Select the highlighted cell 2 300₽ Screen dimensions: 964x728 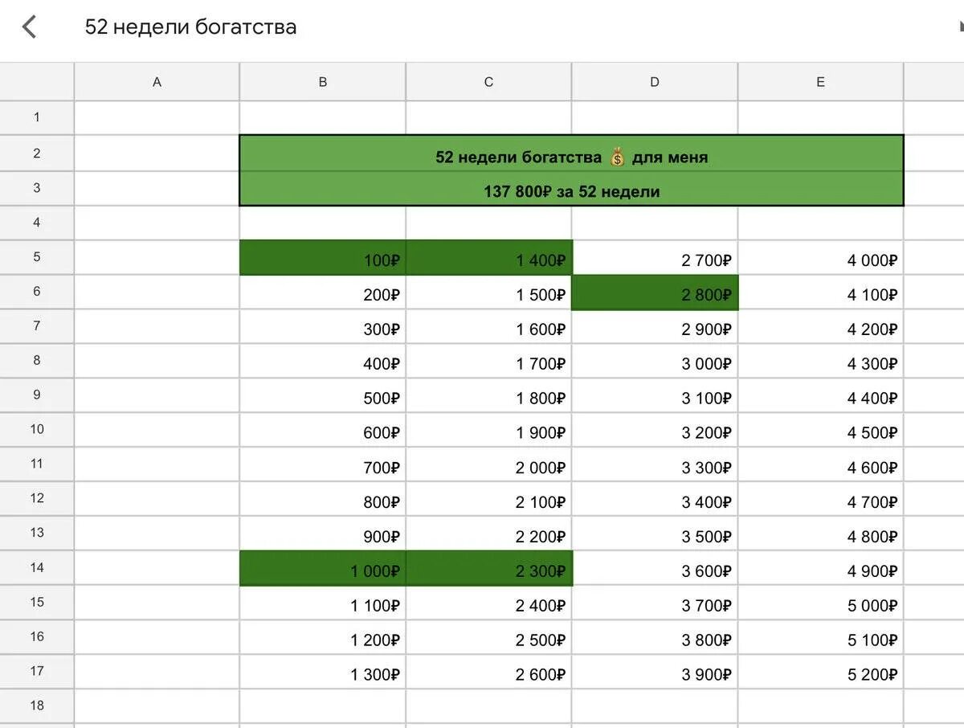pyautogui.click(x=488, y=568)
